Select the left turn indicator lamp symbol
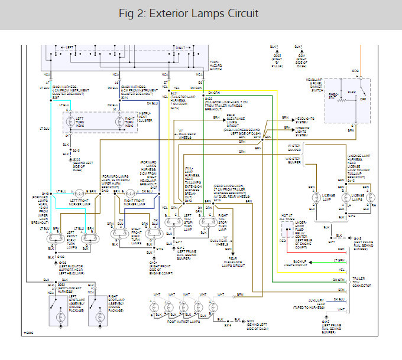This screenshot has width=402, height=360. point(70,122)
